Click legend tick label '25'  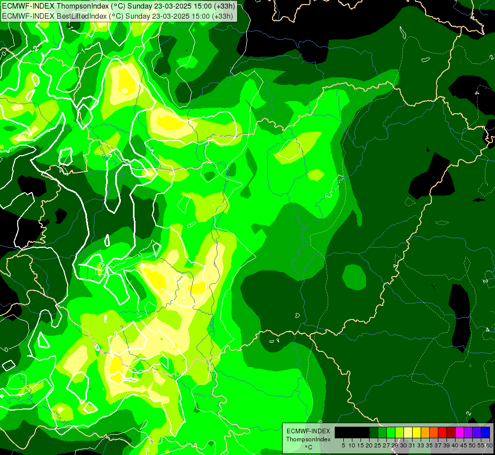(x=378, y=445)
